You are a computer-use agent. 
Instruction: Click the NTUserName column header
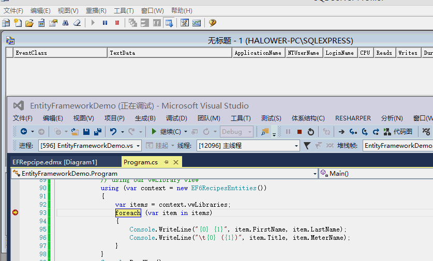304,53
